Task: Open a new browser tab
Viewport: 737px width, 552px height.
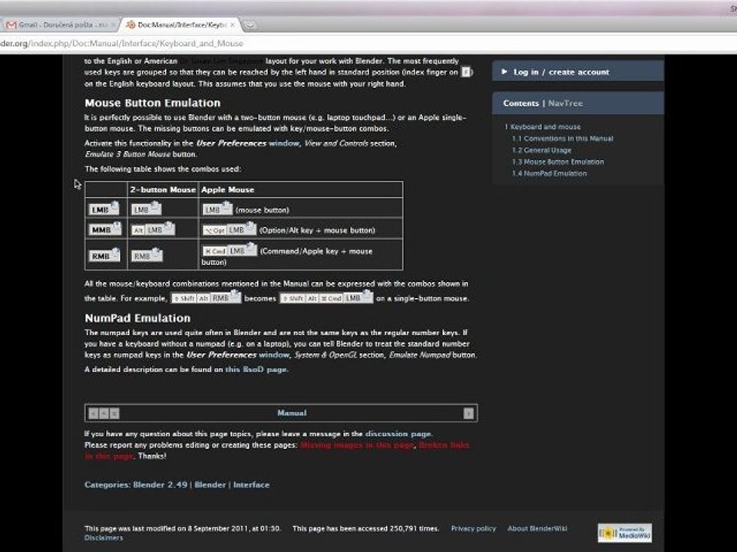Action: 251,25
